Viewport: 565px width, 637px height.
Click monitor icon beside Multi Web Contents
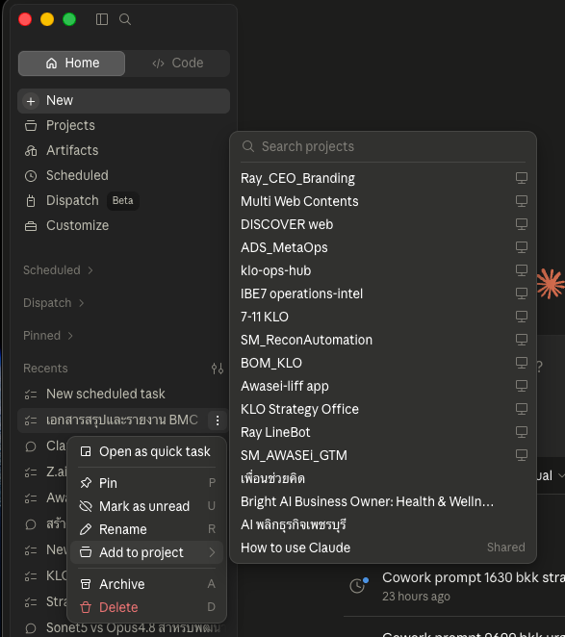[522, 201]
